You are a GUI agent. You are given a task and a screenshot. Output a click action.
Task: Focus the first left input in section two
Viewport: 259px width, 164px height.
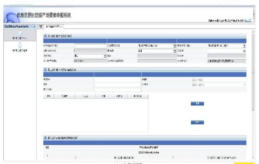point(117,79)
